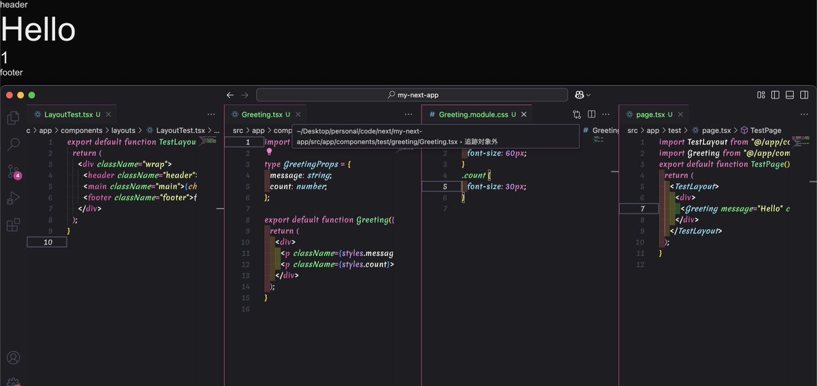The image size is (817, 386).
Task: Click 'components' breadcrumb in LayoutTest.tsx editor
Action: click(x=82, y=130)
